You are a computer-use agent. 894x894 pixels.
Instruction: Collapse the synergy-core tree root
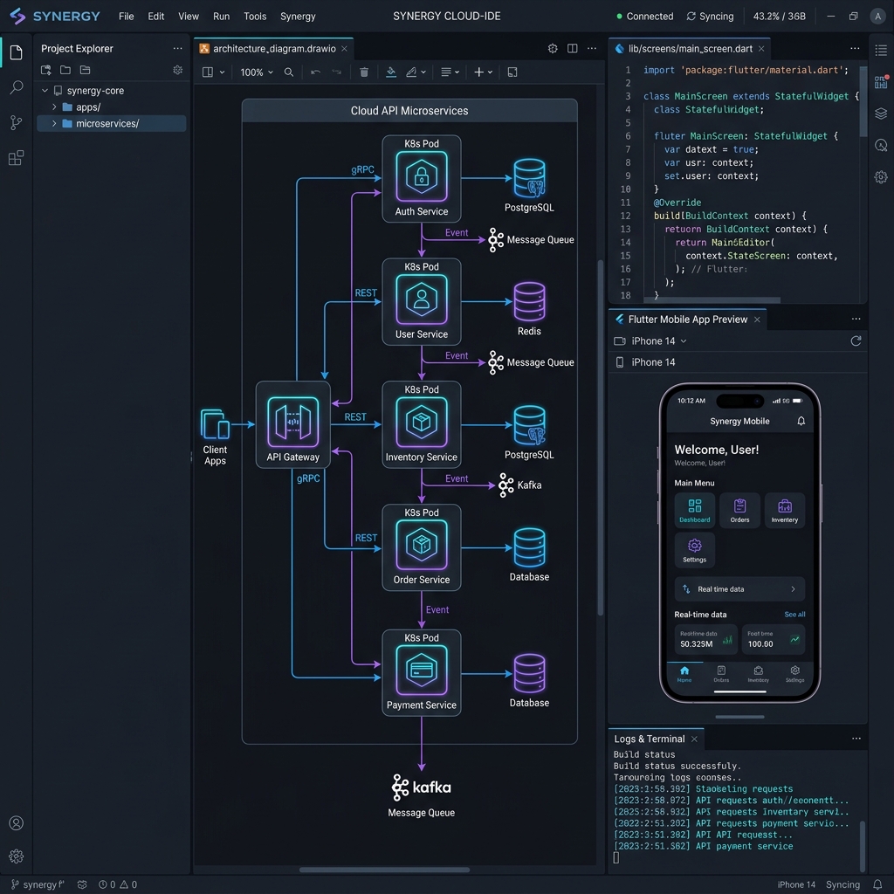click(x=45, y=91)
